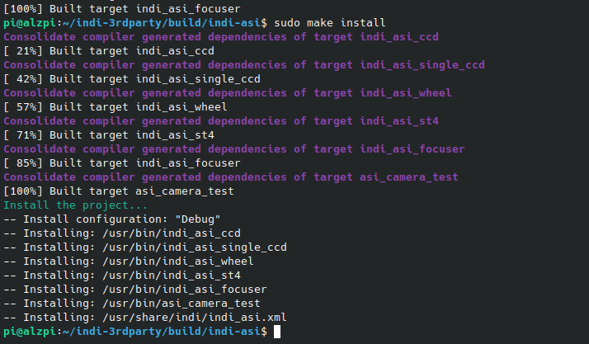Click the bottom pi@alzpi prompt username
This screenshot has width=589, height=344.
(x=27, y=332)
